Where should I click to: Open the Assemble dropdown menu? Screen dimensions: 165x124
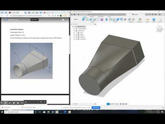click(131, 22)
